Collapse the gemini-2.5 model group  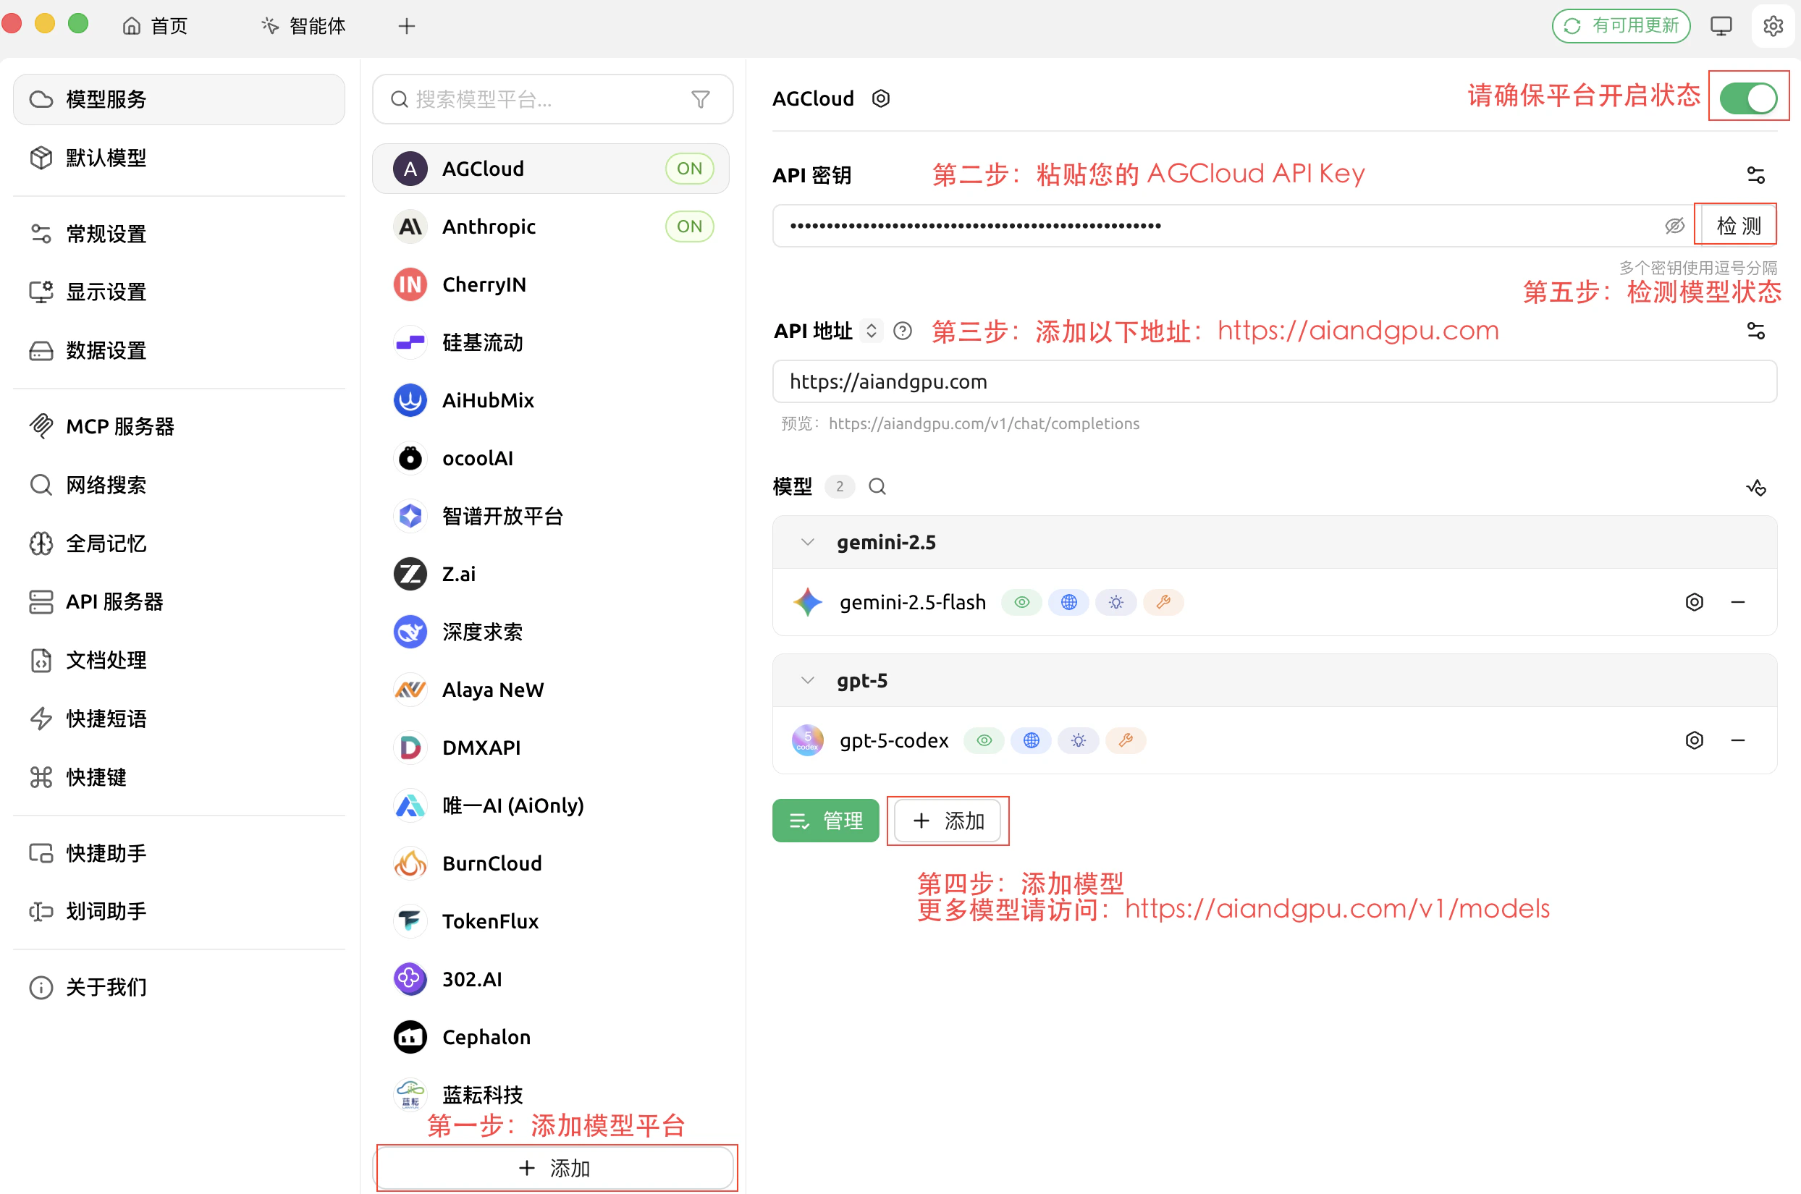pos(808,542)
